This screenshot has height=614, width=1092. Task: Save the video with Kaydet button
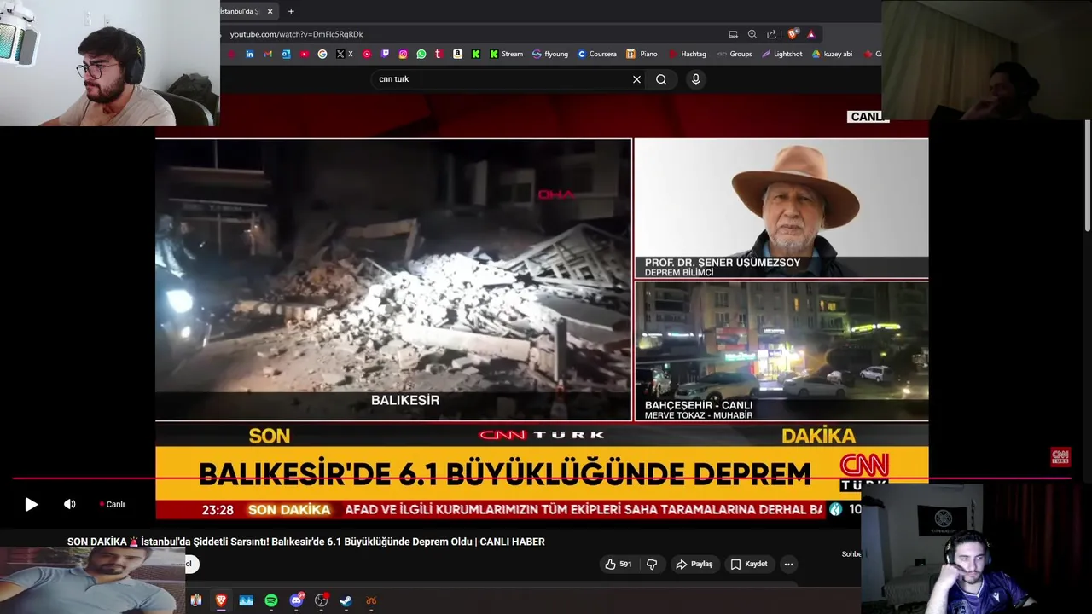point(749,564)
